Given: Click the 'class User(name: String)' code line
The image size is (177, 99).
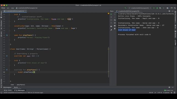Looking at the screenshot, I should (x=30, y=49).
